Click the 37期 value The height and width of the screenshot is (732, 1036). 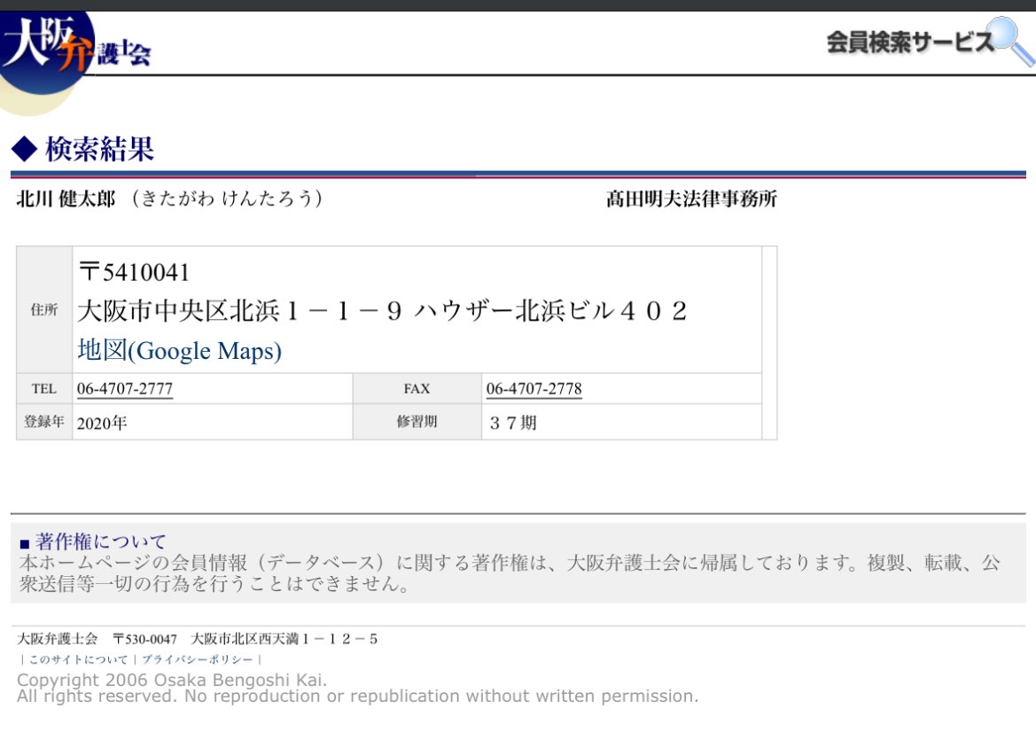tap(513, 423)
